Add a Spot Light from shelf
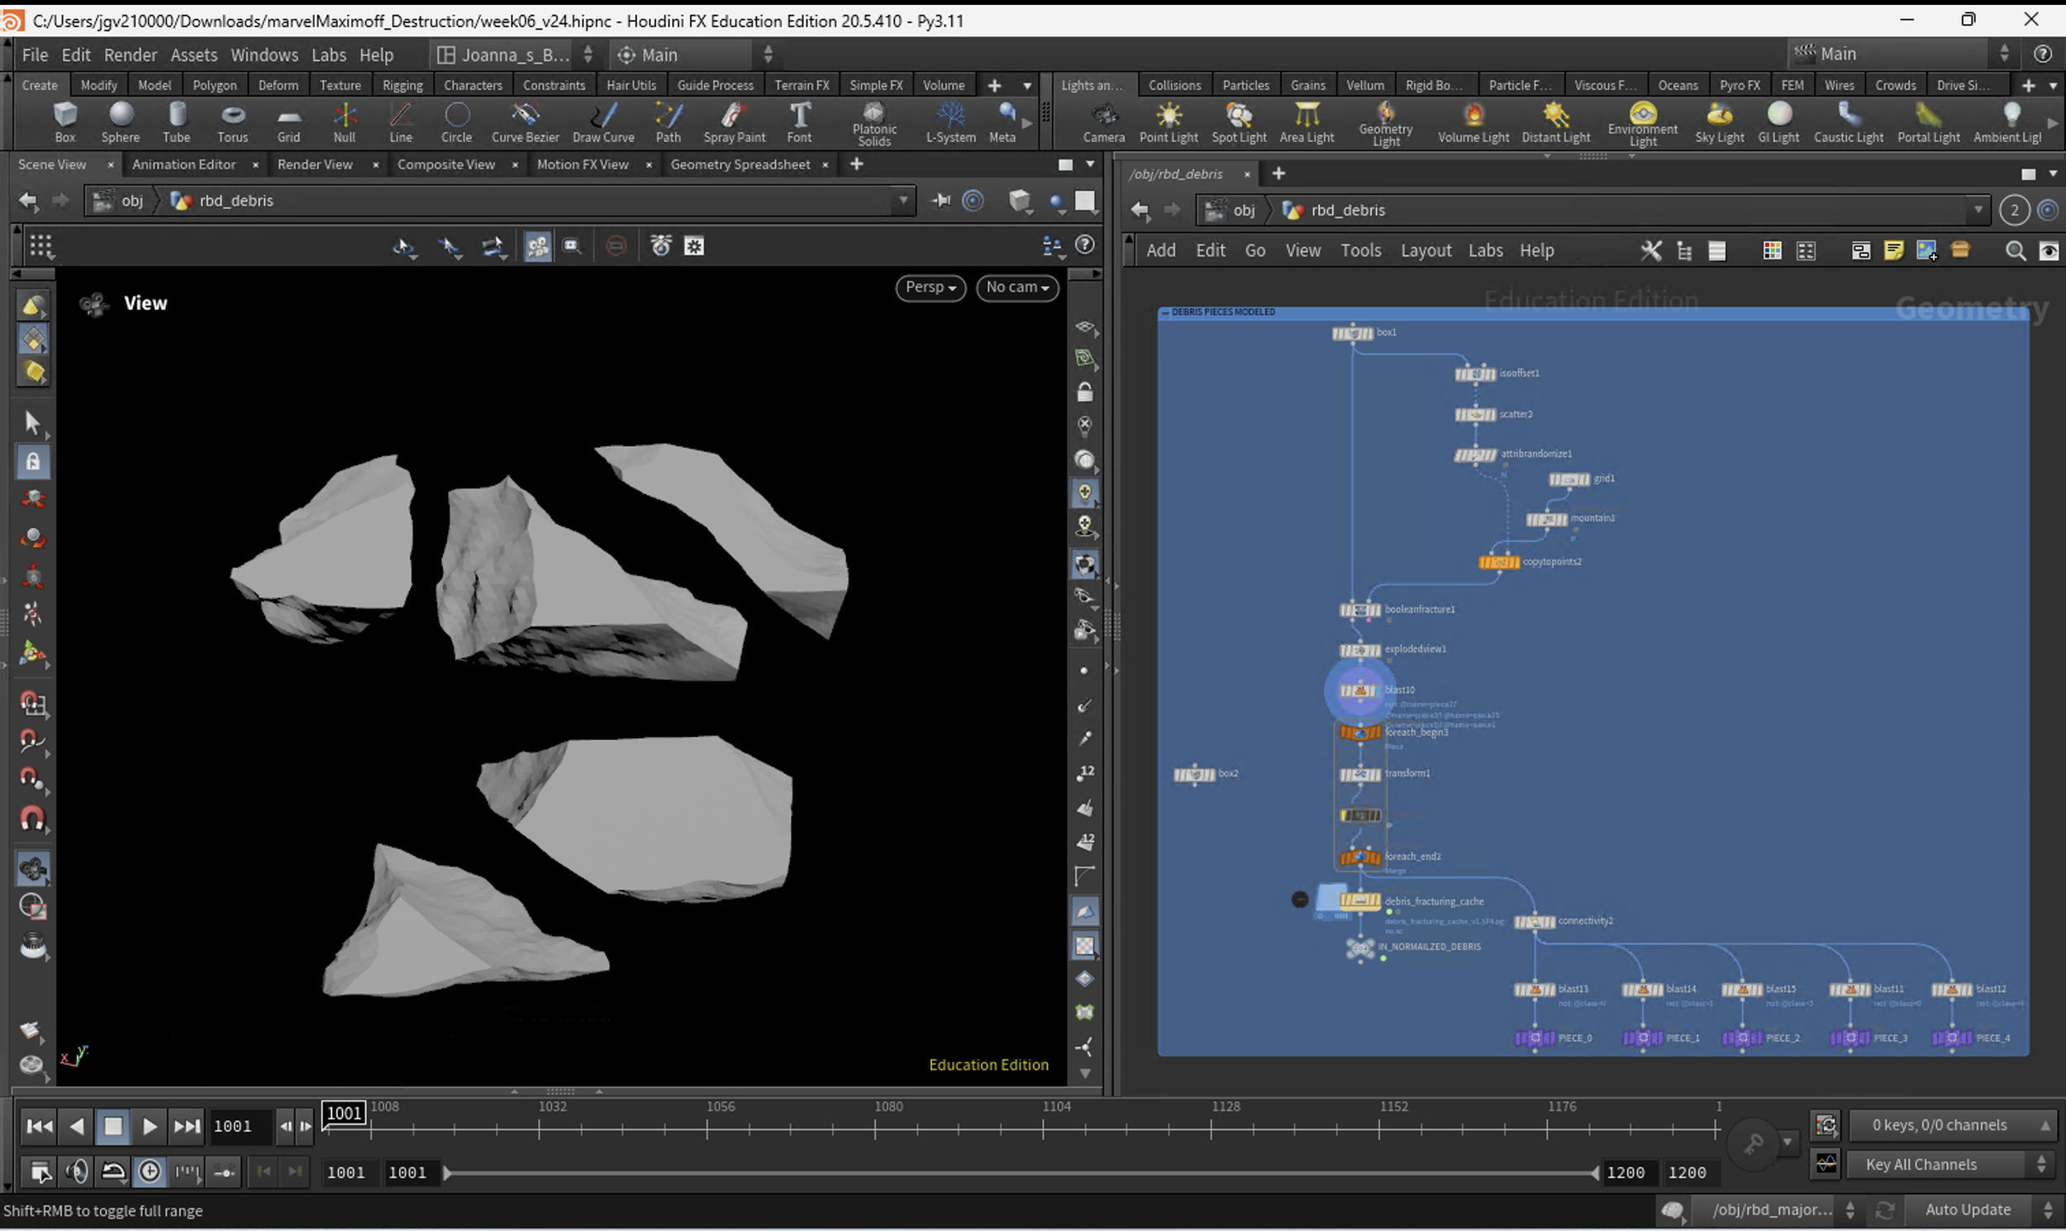The height and width of the screenshot is (1231, 2066). (1239, 121)
